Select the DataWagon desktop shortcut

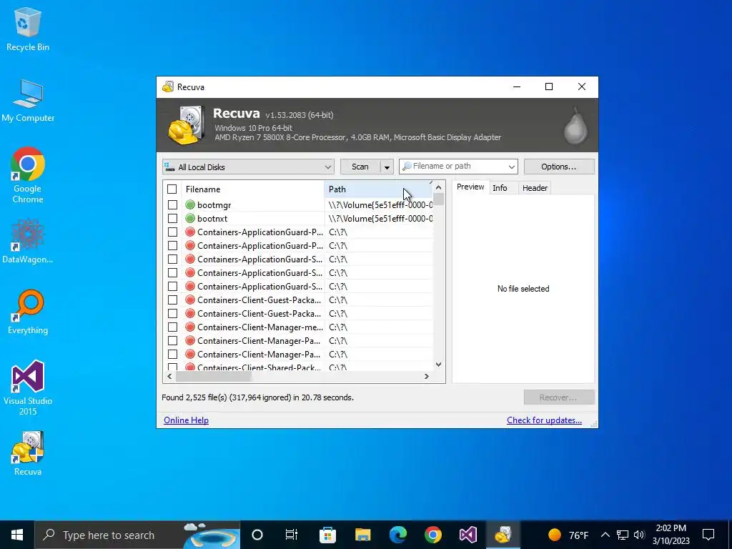[x=28, y=241]
